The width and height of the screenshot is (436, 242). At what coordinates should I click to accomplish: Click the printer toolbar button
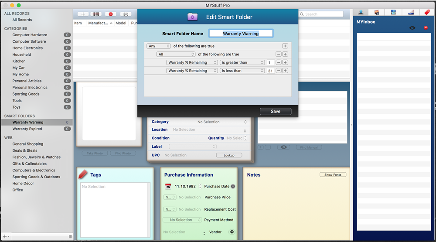126,14
